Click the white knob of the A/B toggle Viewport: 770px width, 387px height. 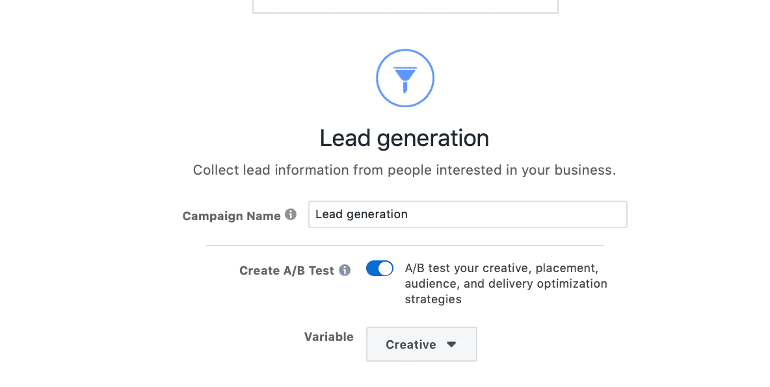[386, 268]
